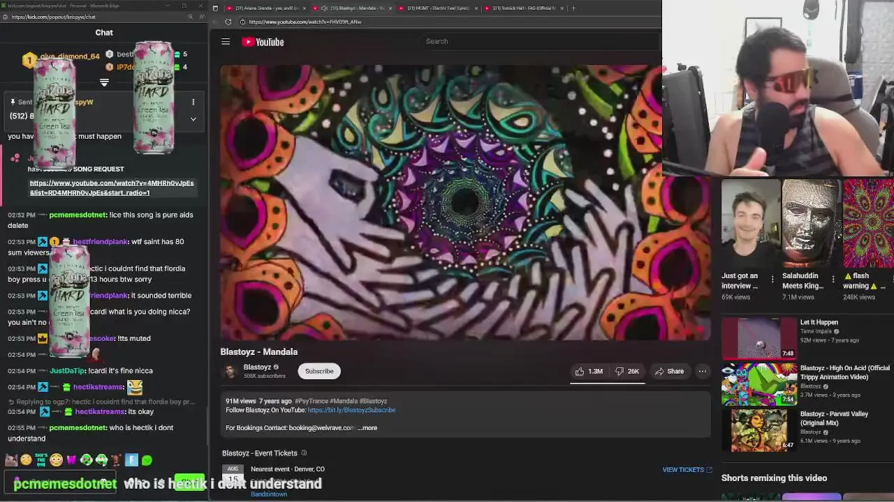Open bestfriendplank's profile in chat
The image size is (894, 502).
click(101, 242)
